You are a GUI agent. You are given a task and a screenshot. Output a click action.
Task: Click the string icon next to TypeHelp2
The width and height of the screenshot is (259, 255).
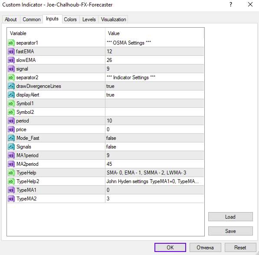[x=11, y=181]
